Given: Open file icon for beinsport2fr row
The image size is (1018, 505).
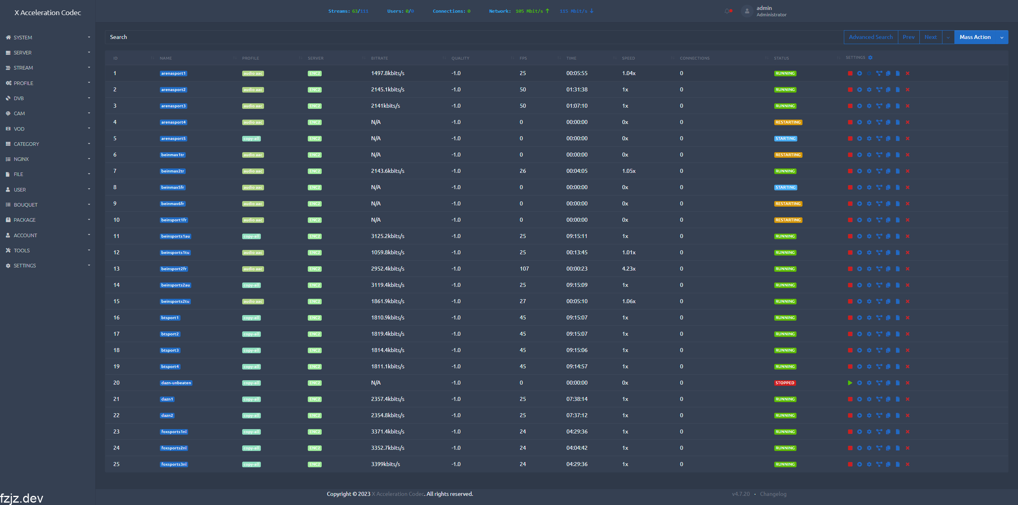Looking at the screenshot, I should pyautogui.click(x=898, y=269).
